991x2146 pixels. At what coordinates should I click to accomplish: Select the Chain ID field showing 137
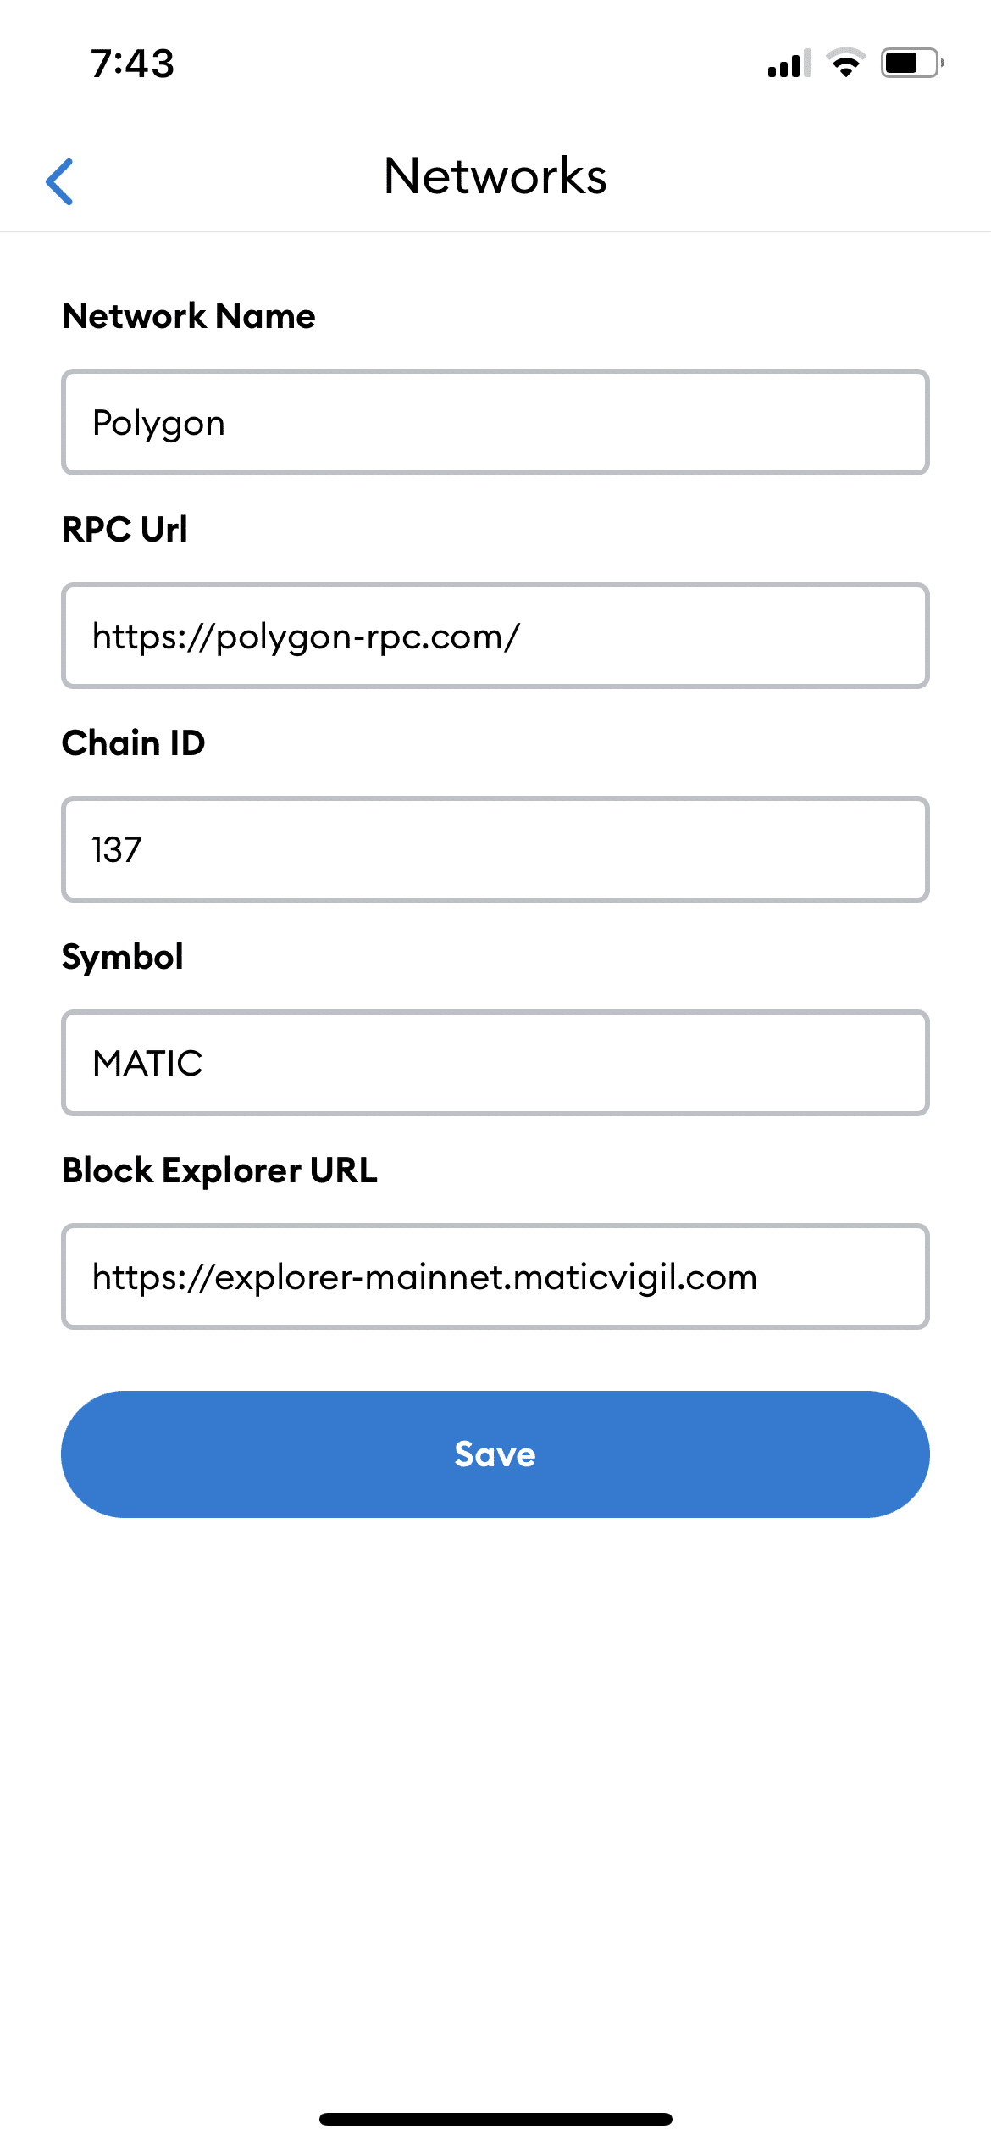pyautogui.click(x=495, y=849)
